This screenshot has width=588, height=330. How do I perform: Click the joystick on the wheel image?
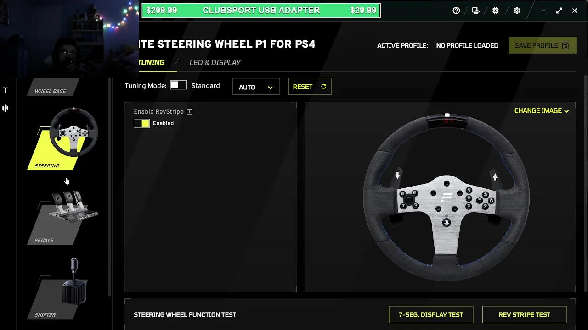[408, 199]
